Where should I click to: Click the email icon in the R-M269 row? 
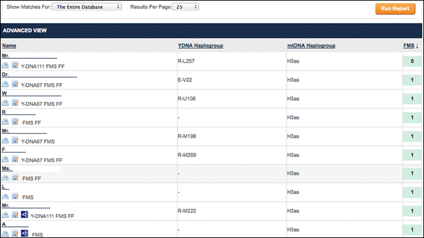coord(5,159)
